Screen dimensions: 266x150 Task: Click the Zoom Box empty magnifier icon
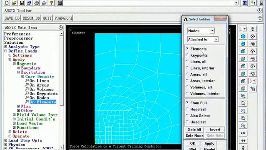(243, 103)
